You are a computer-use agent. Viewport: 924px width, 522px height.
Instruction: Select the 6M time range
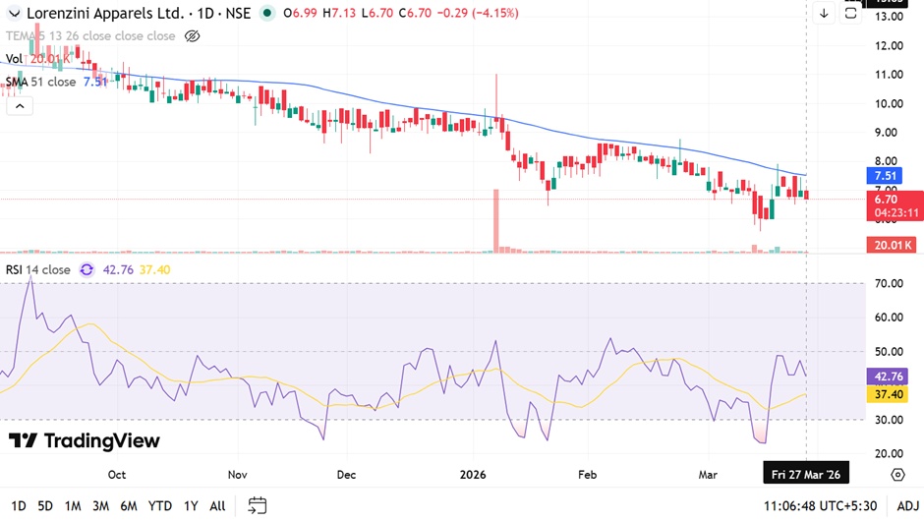pyautogui.click(x=128, y=505)
